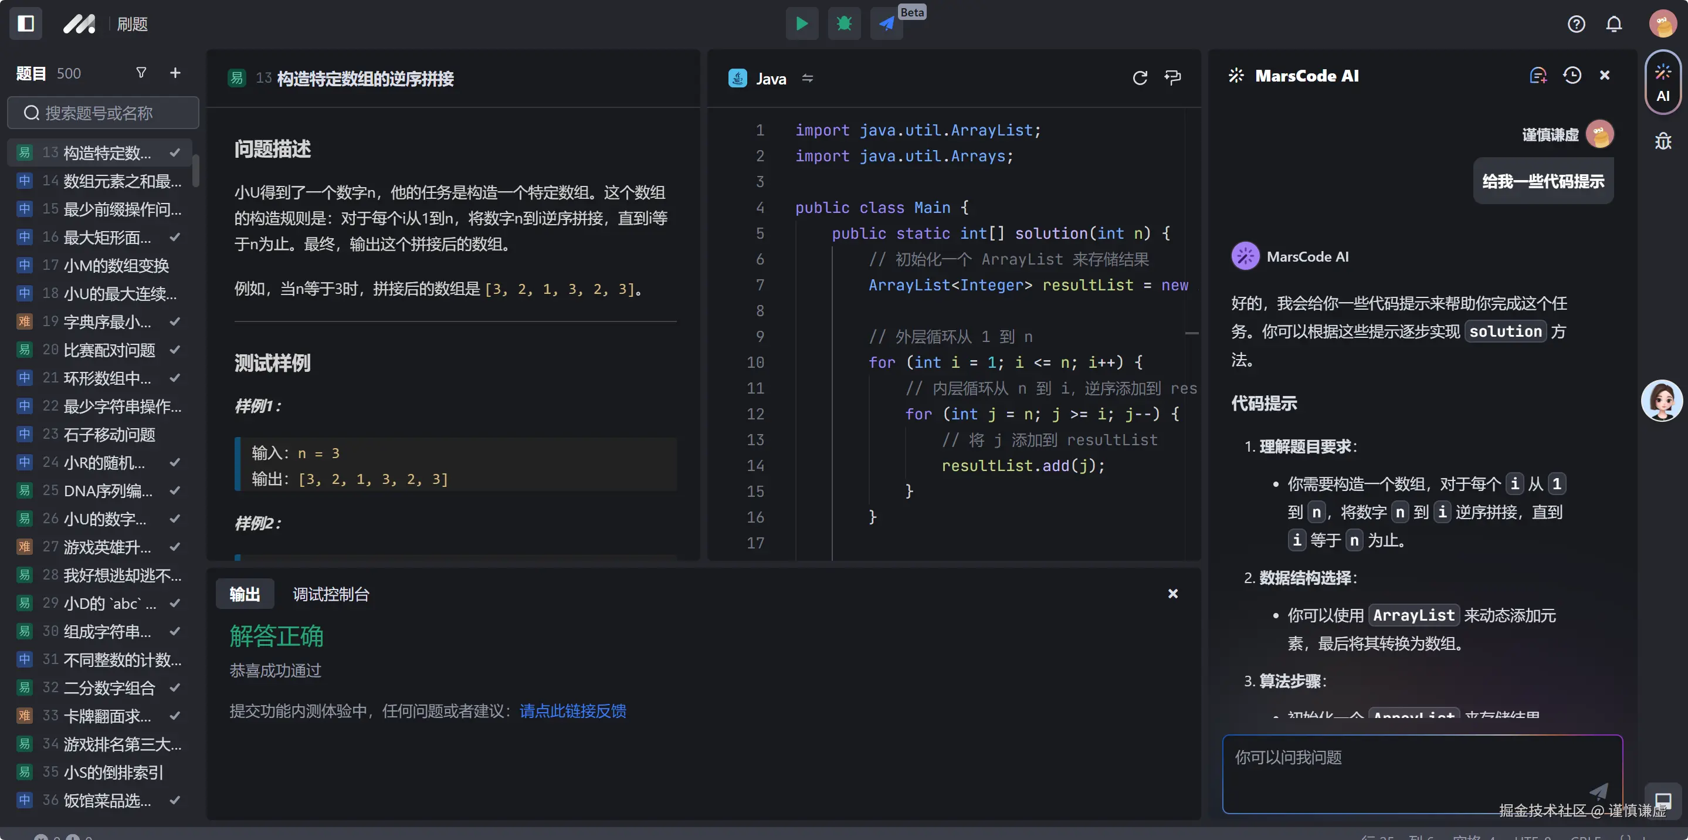Click the 请点此链接反馈 feedback link
The height and width of the screenshot is (840, 1688).
(x=572, y=711)
